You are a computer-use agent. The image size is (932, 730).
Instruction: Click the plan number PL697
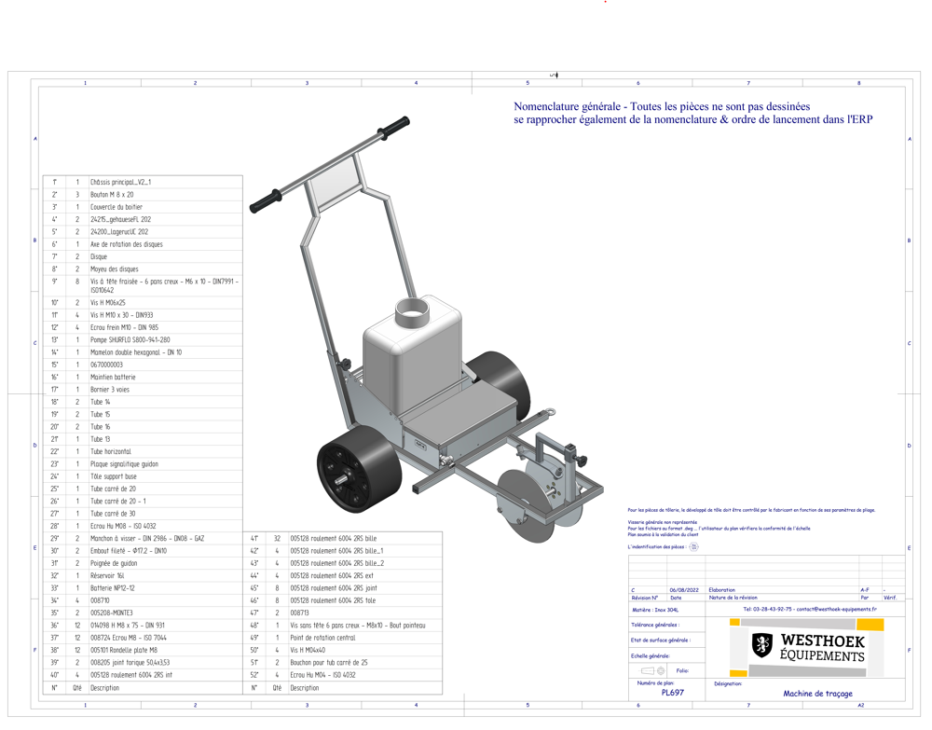(x=672, y=693)
